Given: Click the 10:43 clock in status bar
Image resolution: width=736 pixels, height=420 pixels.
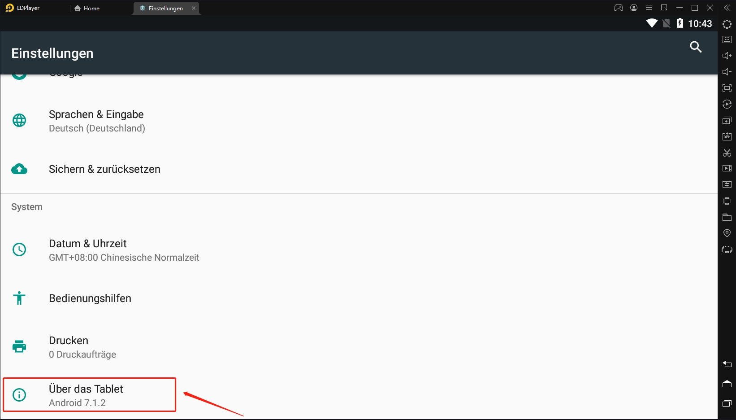Looking at the screenshot, I should (x=700, y=24).
